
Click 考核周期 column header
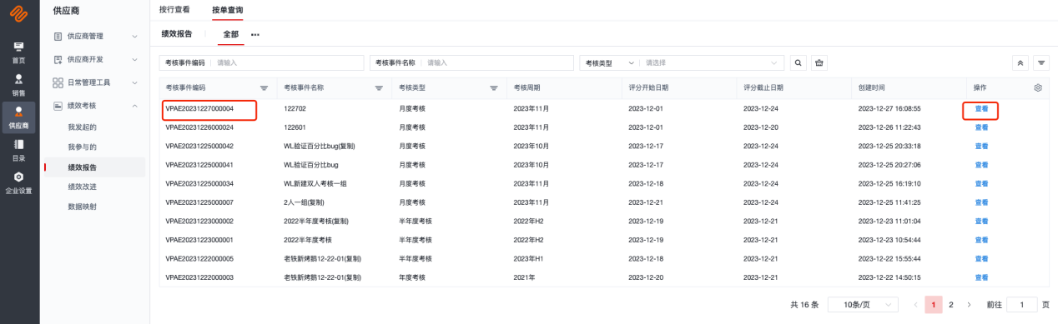click(526, 87)
